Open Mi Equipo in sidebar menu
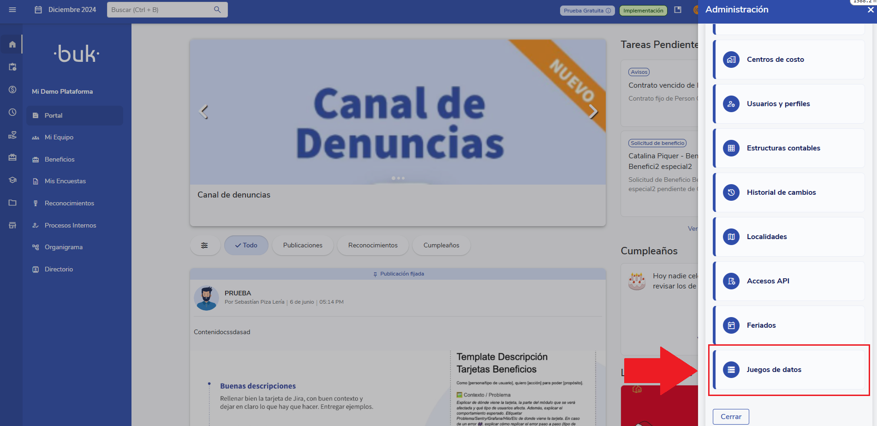877x426 pixels. click(59, 137)
